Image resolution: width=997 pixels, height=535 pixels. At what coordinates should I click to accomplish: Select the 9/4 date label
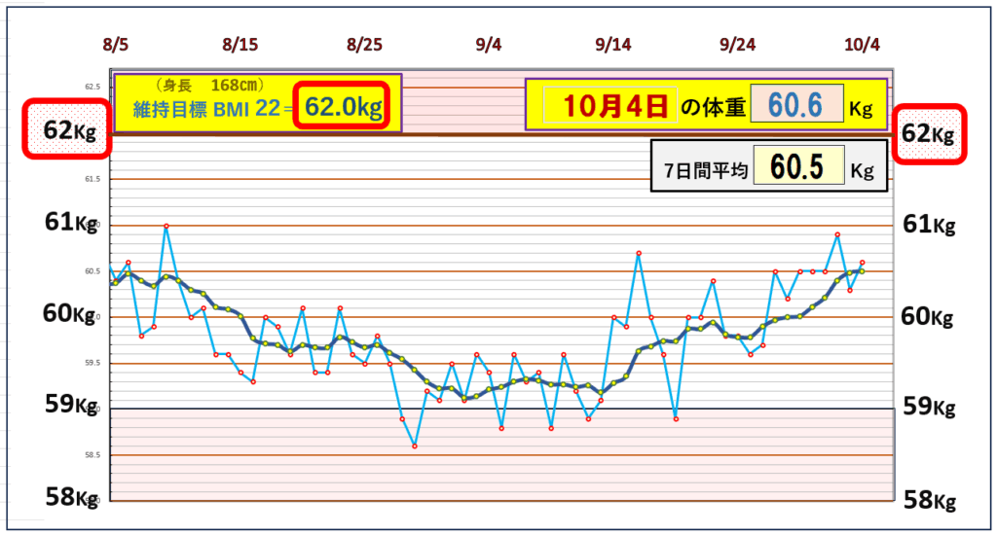click(x=489, y=45)
